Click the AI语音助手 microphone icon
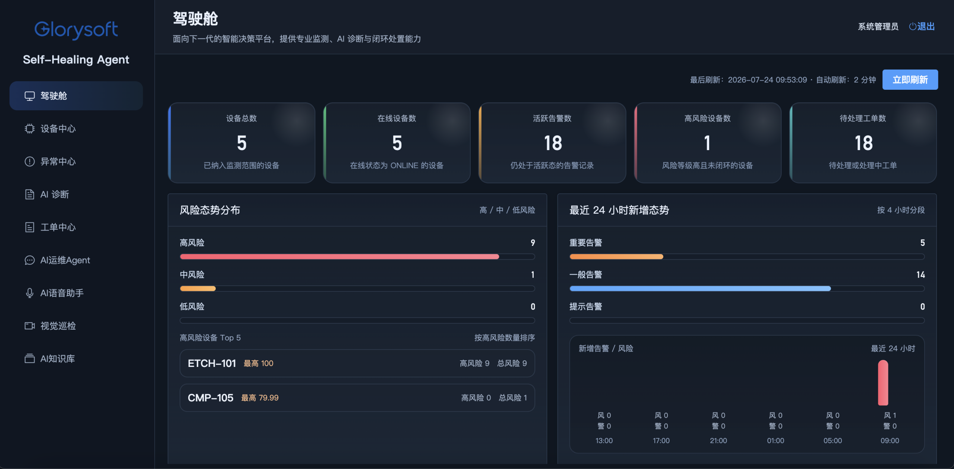This screenshot has height=469, width=954. click(x=29, y=293)
